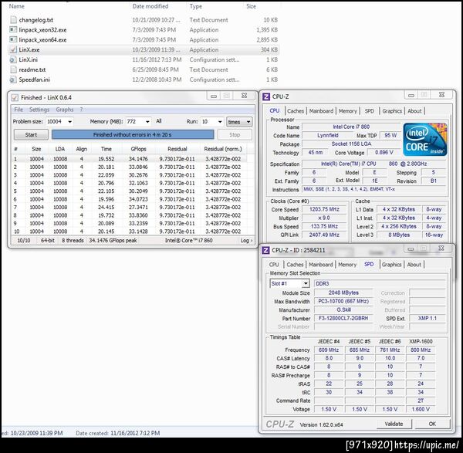Click the Part Number F3-12800CL7-2GBRH field
This screenshot has width=463, height=453.
[x=343, y=319]
